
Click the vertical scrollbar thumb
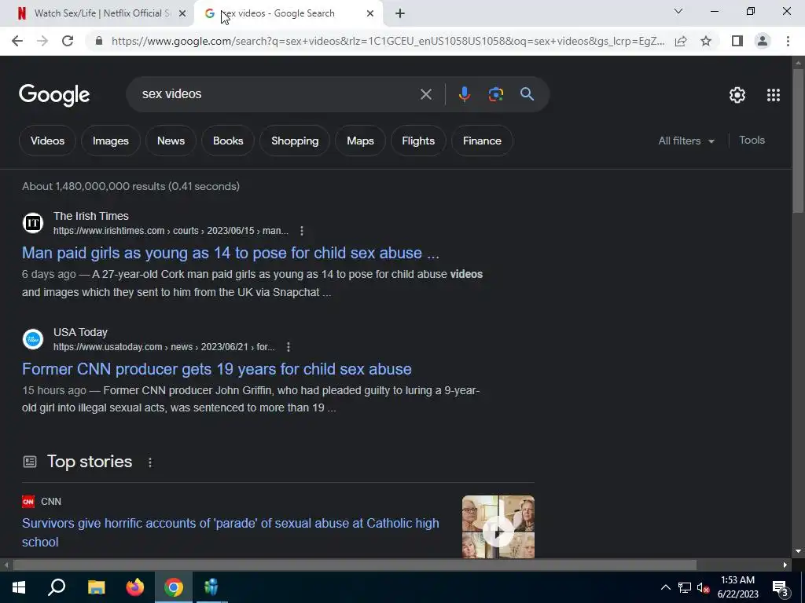pyautogui.click(x=798, y=141)
